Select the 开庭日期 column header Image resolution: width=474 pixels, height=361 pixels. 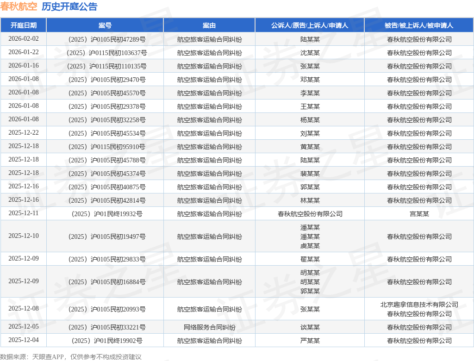(x=24, y=25)
